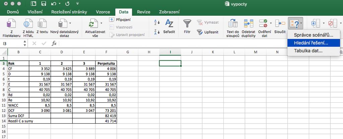The width and height of the screenshot is (343, 139).
Task: Click the redo arrow
Action: coord(67,4)
